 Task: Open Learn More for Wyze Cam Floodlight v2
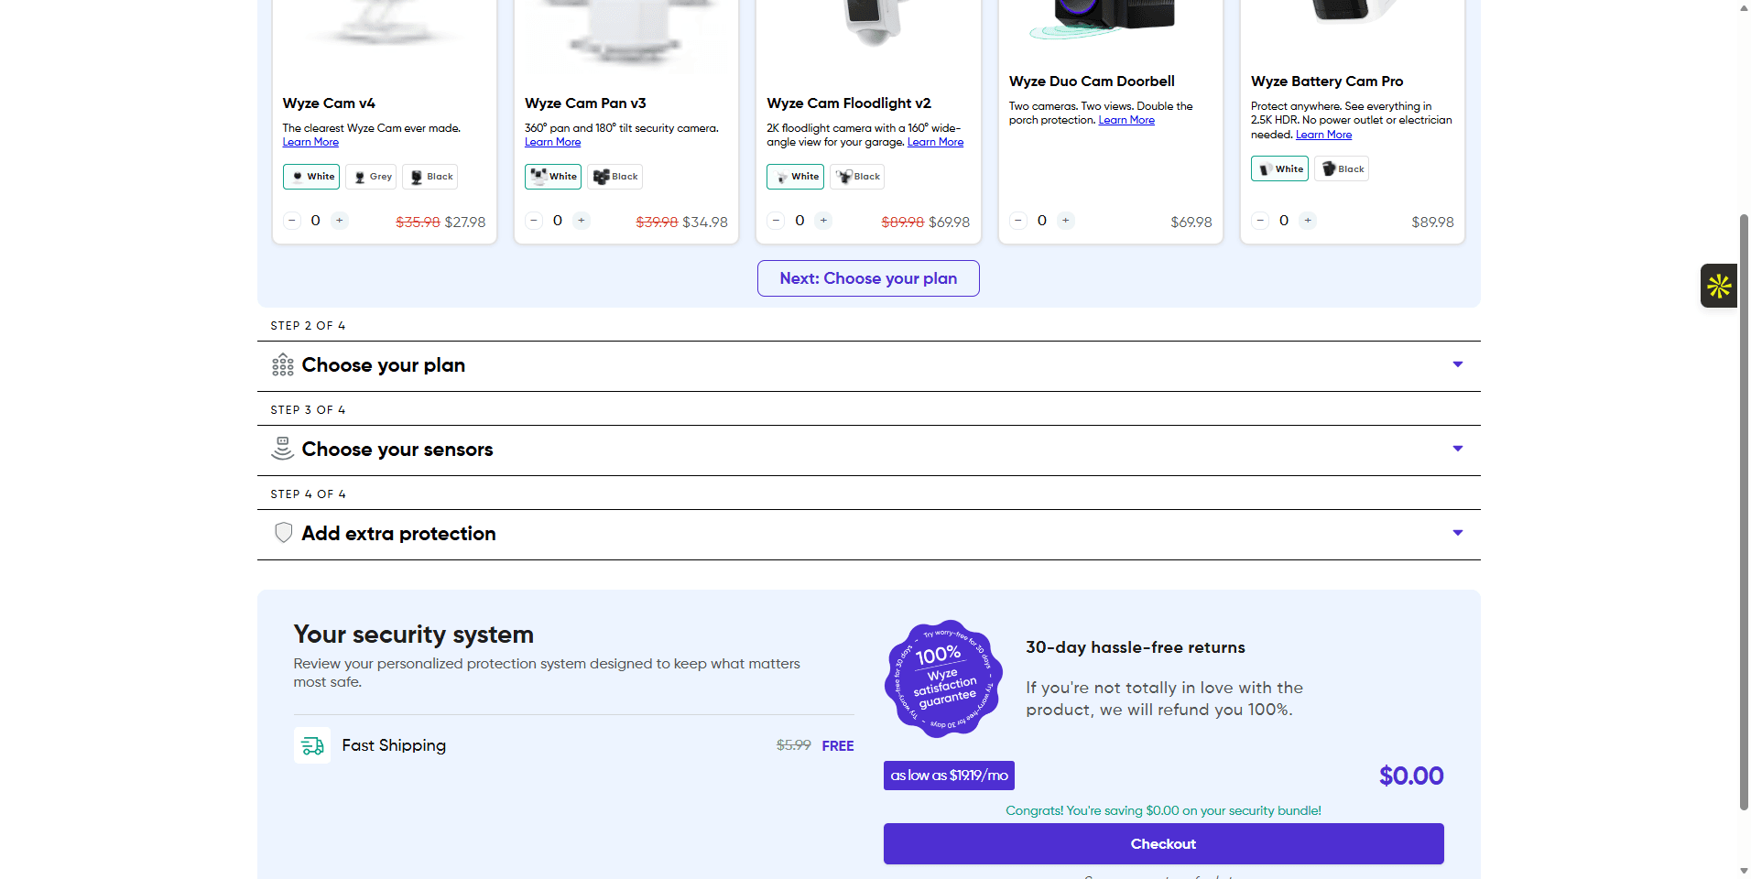point(935,142)
